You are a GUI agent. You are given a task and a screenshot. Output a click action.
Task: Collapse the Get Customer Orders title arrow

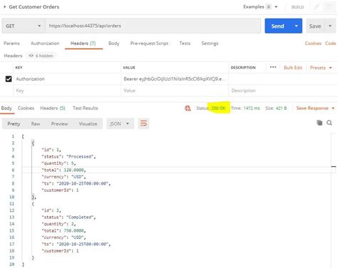pos(4,7)
